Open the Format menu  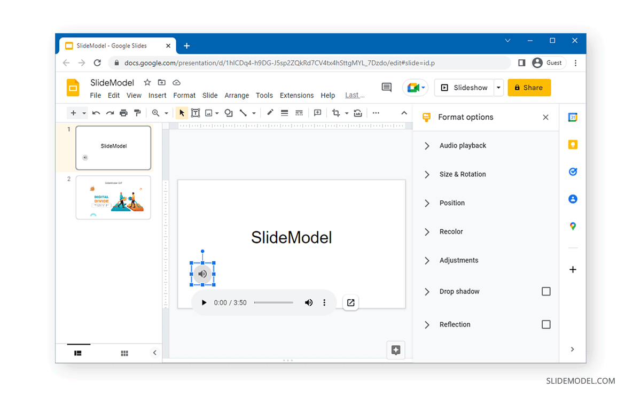pos(184,95)
